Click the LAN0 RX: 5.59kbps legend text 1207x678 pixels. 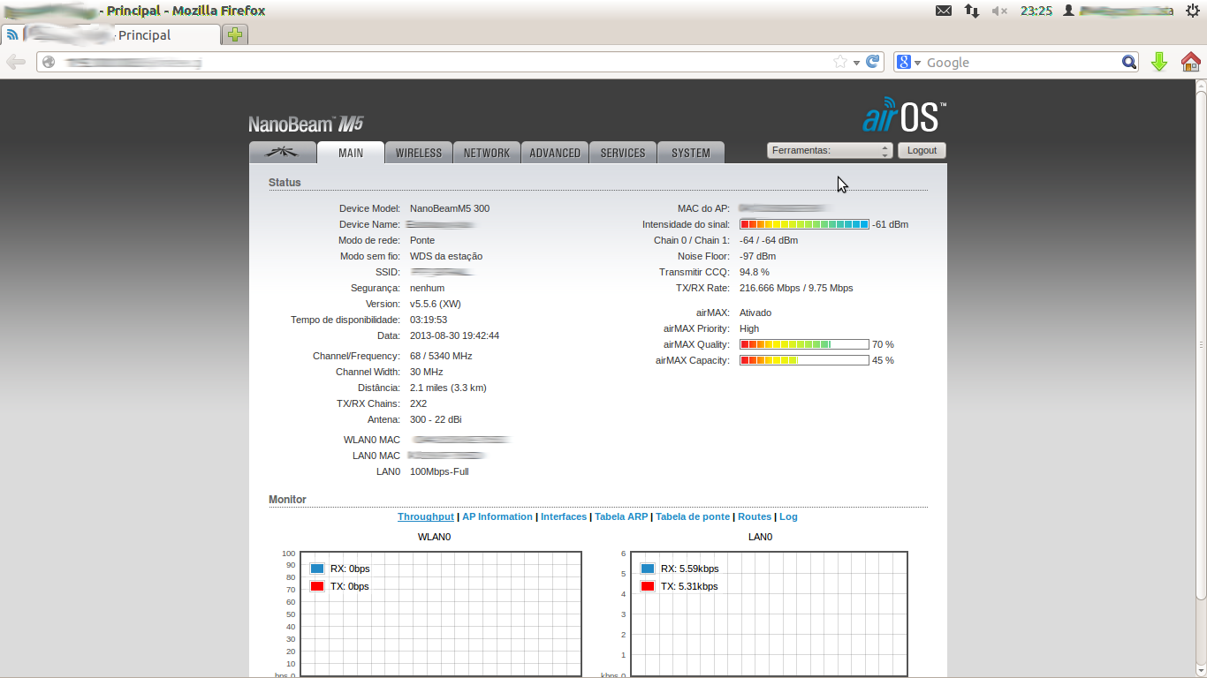[x=689, y=569]
